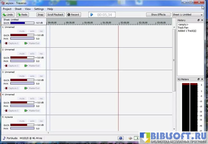This screenshot has width=208, height=144.
Task: Click the Scroll Playback button
Action: point(55,15)
